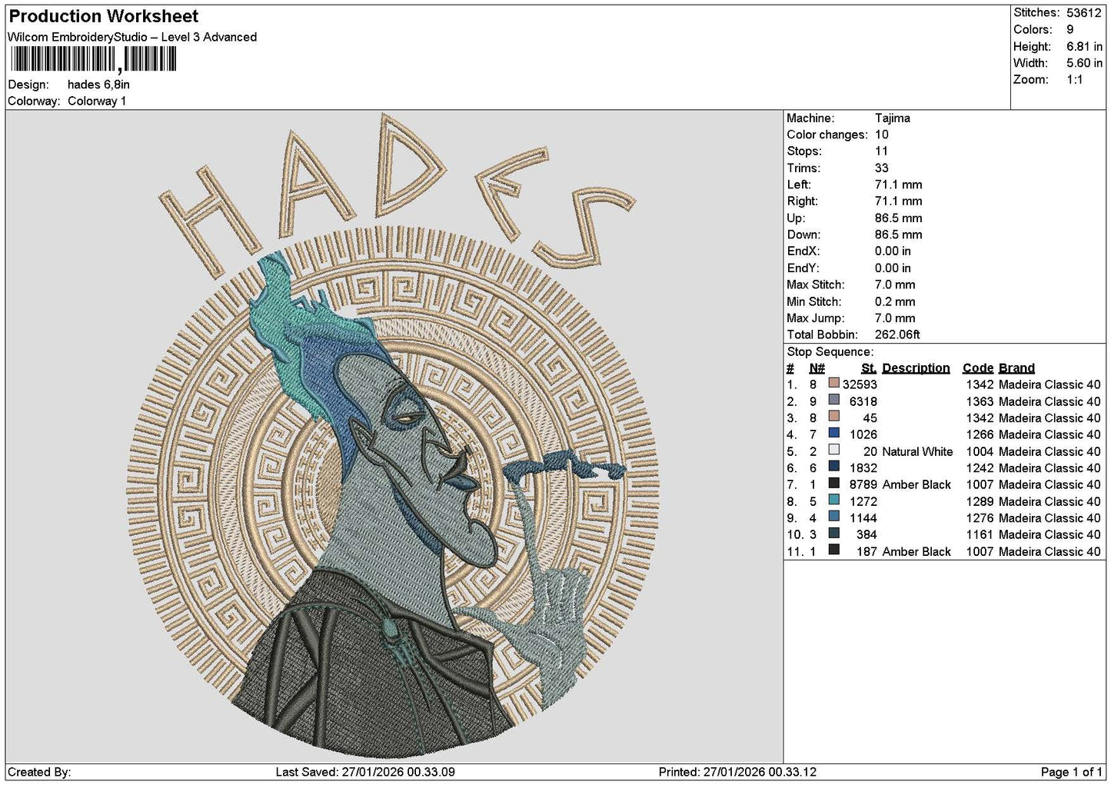Click stitch count 1832 in row 6

pos(863,467)
